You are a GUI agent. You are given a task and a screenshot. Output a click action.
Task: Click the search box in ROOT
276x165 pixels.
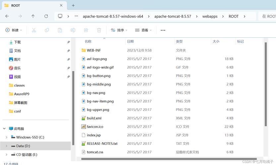pos(268,16)
